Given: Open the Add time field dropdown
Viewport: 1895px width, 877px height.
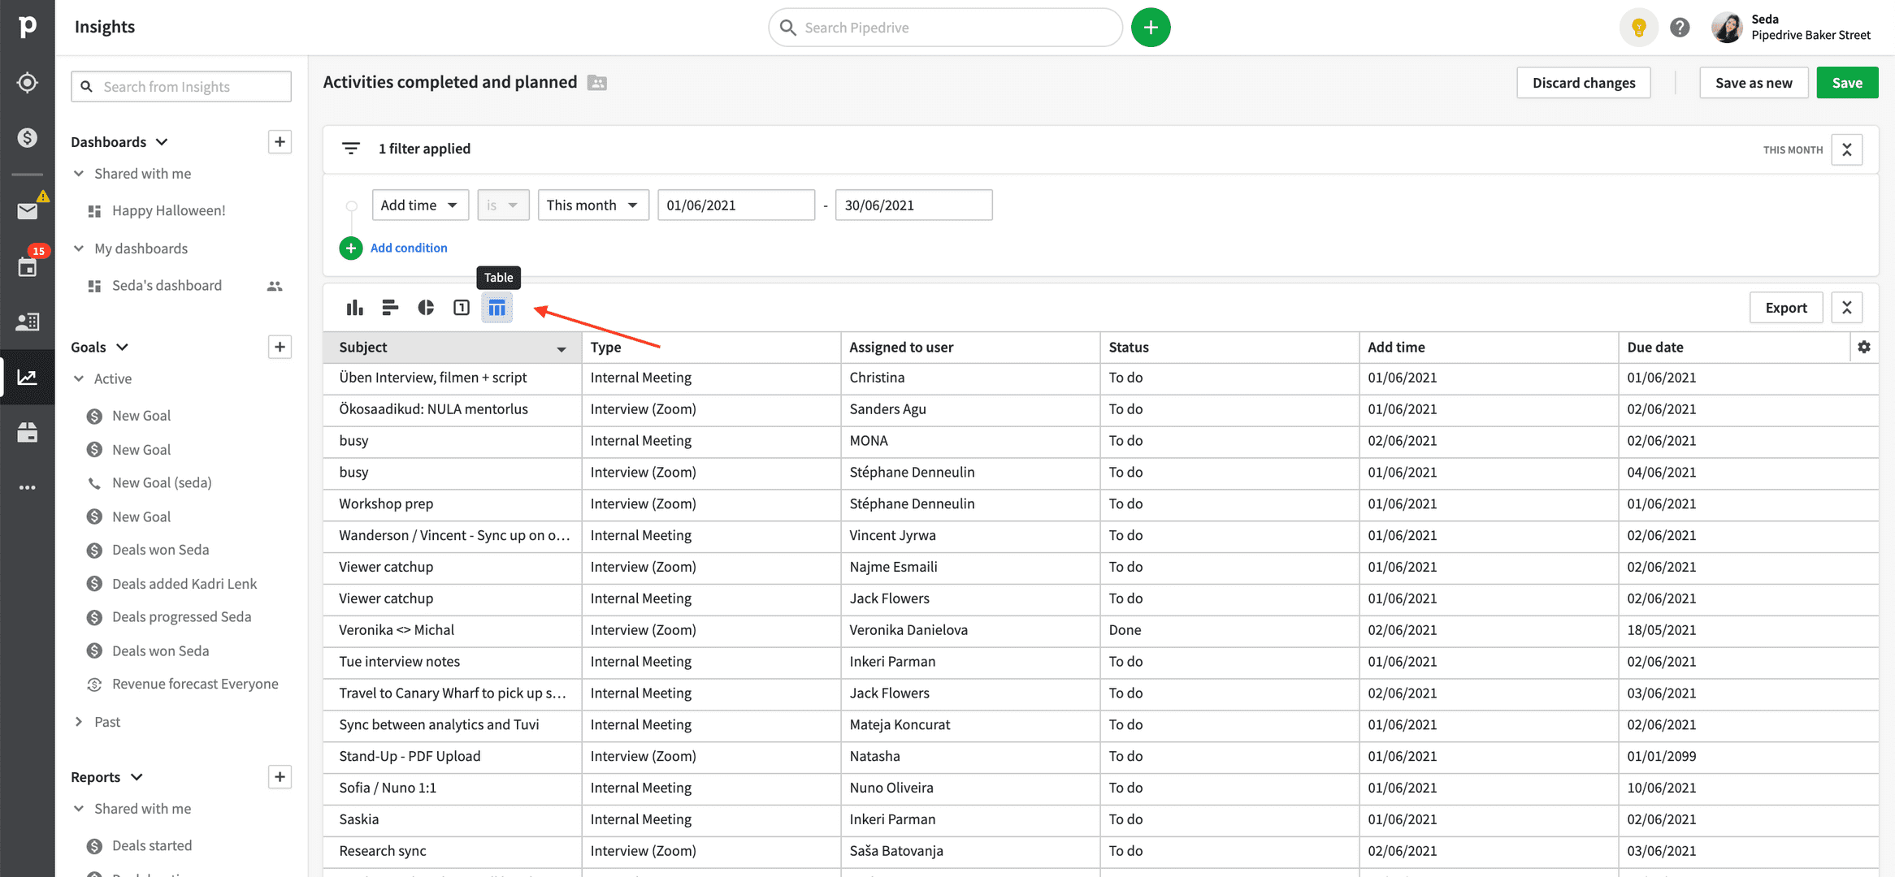Looking at the screenshot, I should (420, 205).
